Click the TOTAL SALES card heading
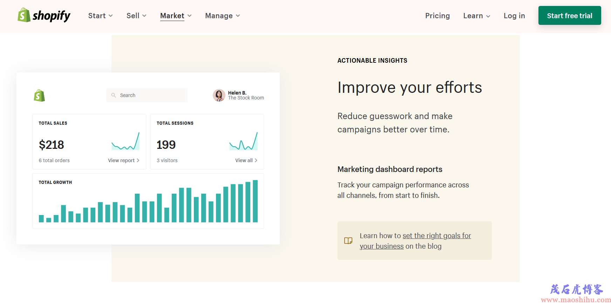The width and height of the screenshot is (611, 304). 53,123
